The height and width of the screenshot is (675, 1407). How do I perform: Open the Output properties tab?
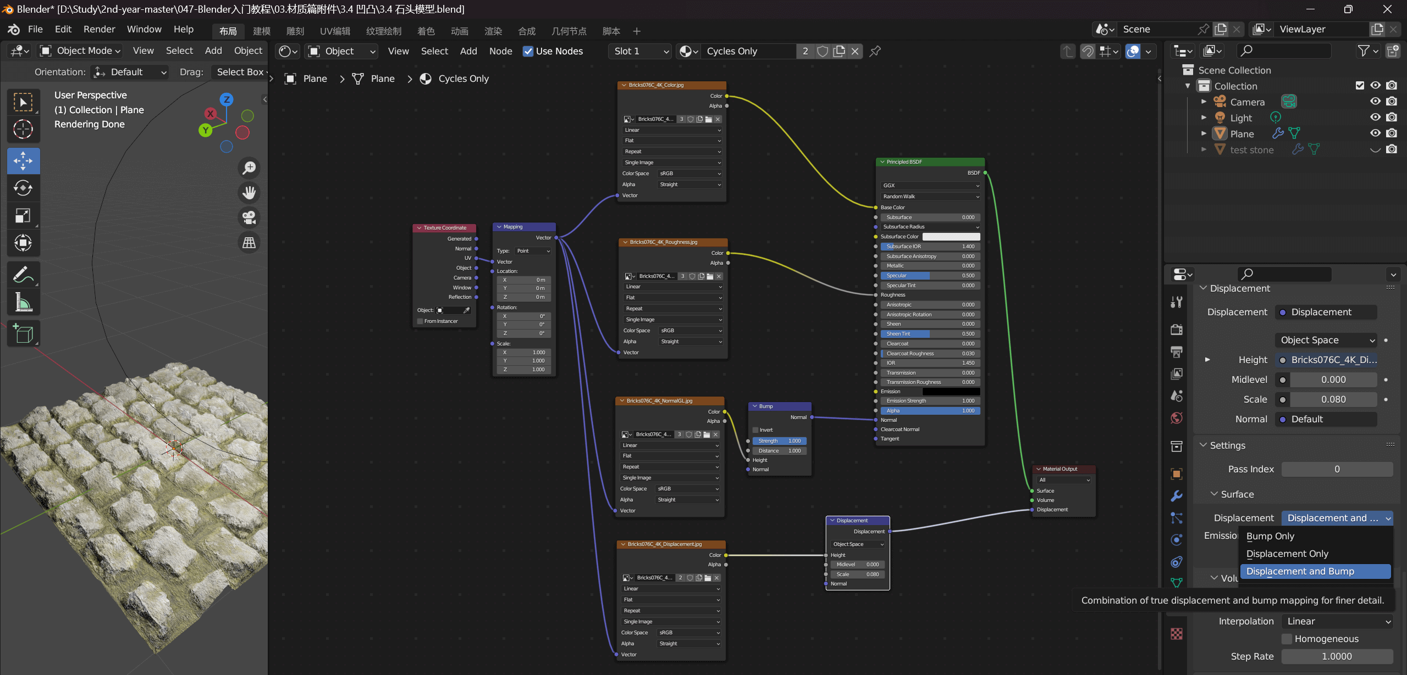tap(1176, 352)
